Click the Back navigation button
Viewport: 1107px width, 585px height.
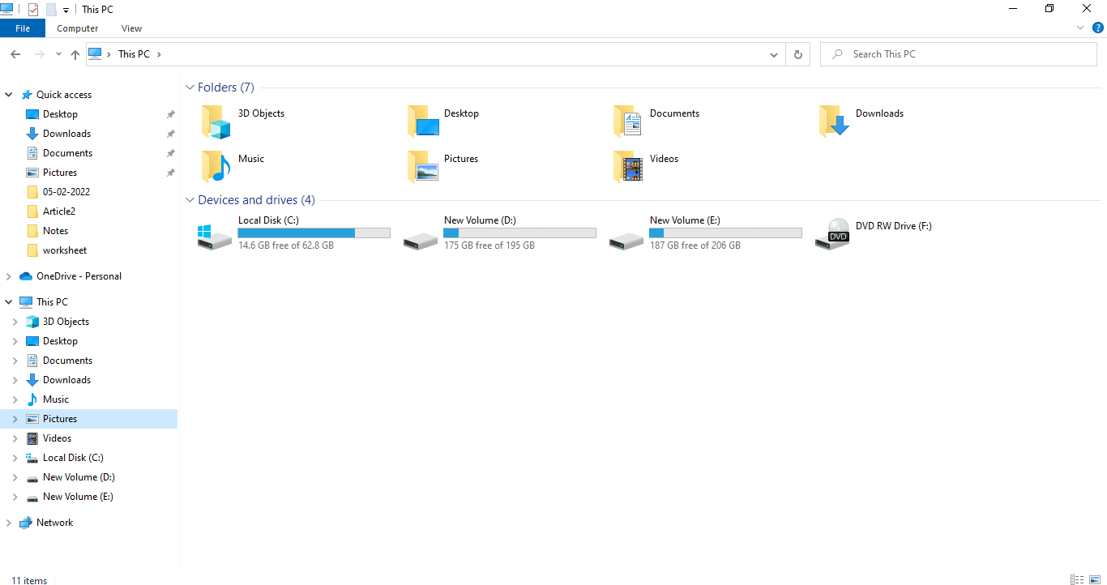point(15,54)
